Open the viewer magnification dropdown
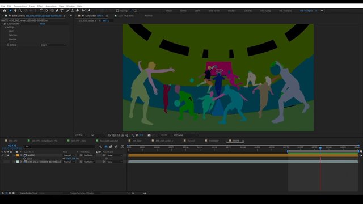Image resolution: width=363 pixels, height=204 pixels. pyautogui.click(x=81, y=135)
